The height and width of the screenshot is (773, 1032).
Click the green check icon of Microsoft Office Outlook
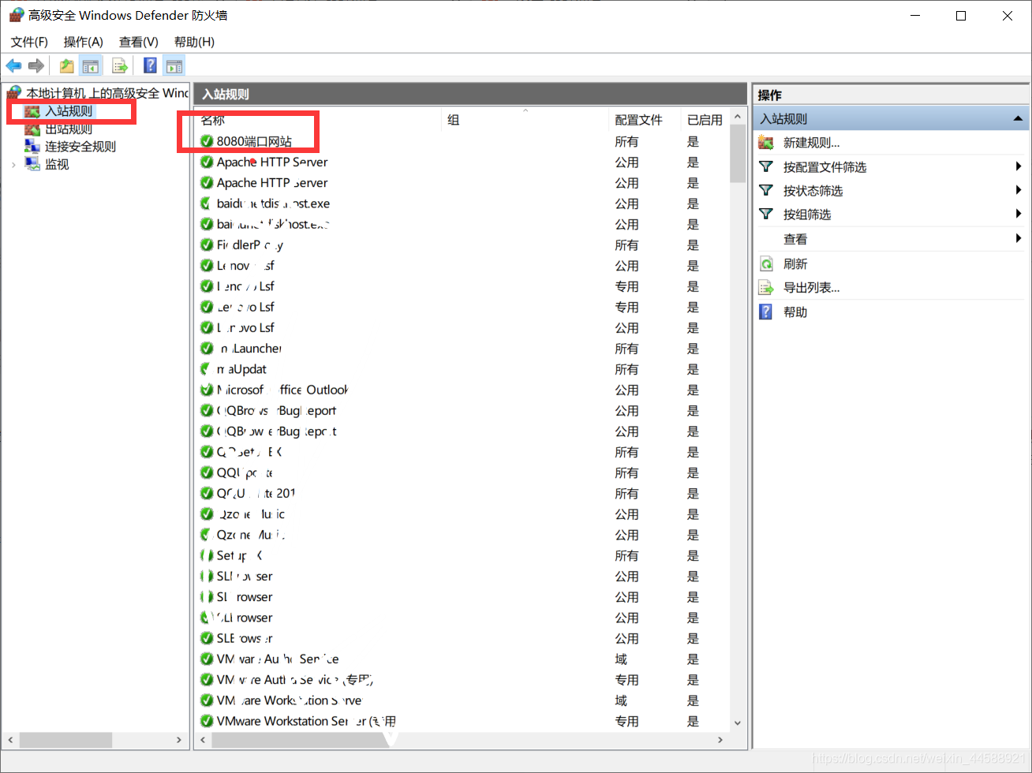207,390
